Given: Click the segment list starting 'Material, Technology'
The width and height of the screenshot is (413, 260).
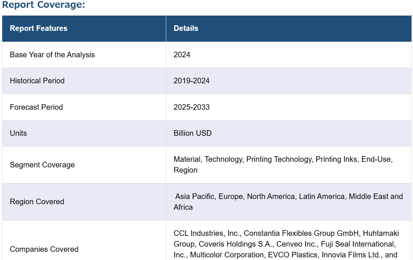Looking at the screenshot, I should coord(283,164).
